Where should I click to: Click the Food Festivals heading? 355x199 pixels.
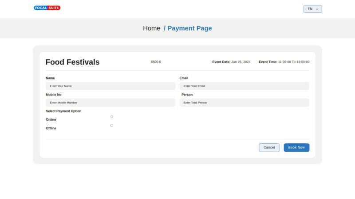tap(72, 62)
